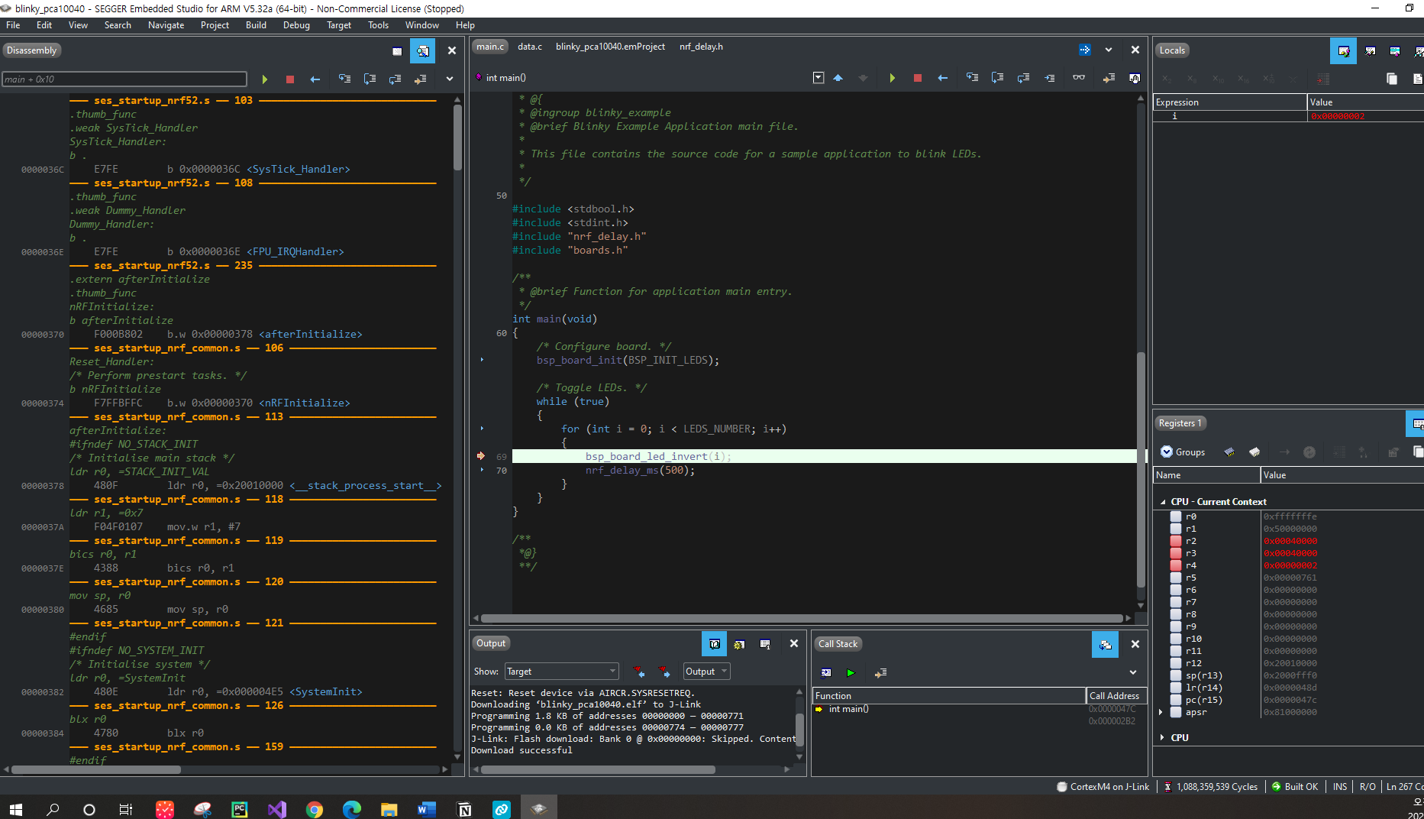Open editor tab list chevron
1424x819 pixels.
(1109, 50)
